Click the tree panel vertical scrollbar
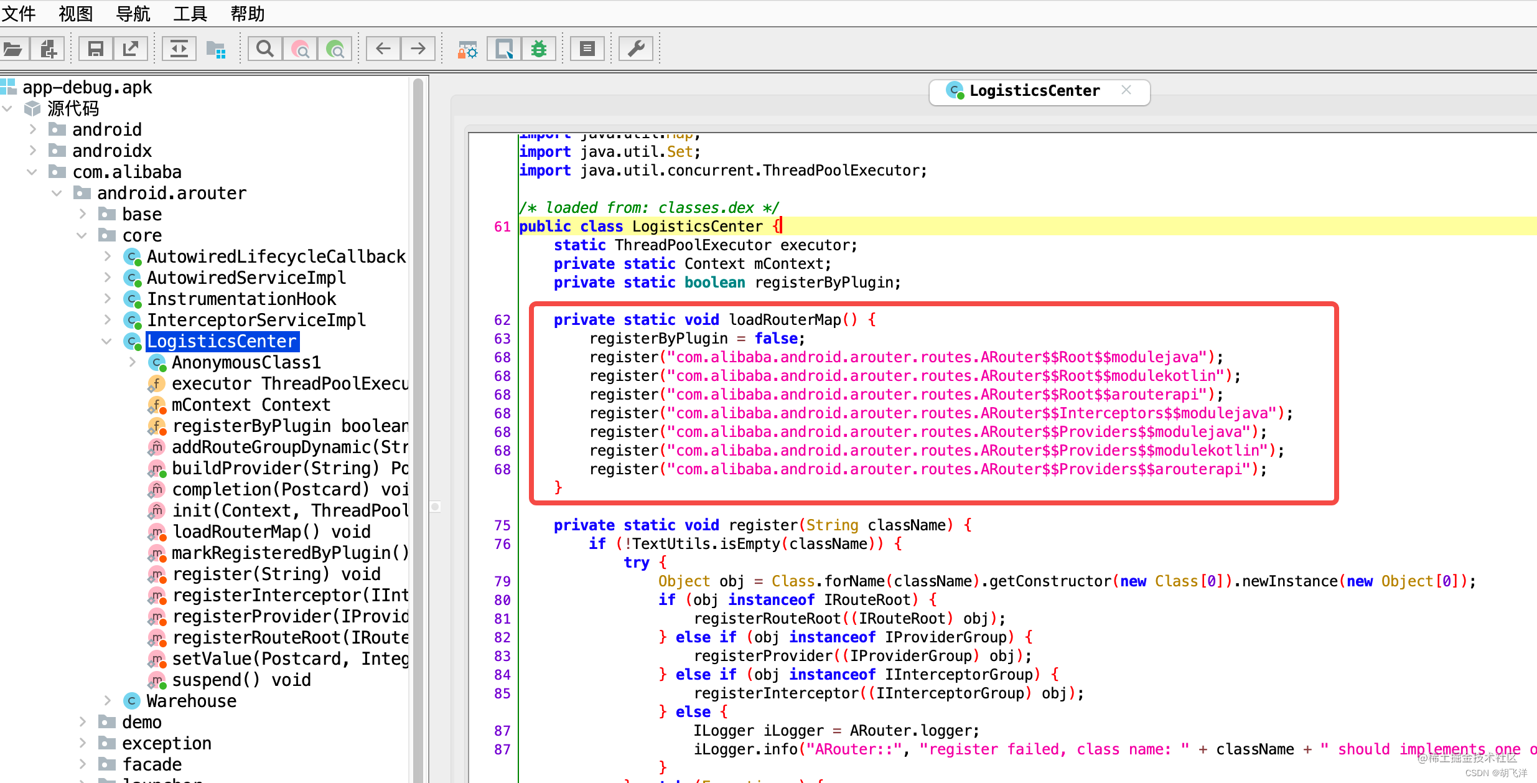 (x=418, y=429)
